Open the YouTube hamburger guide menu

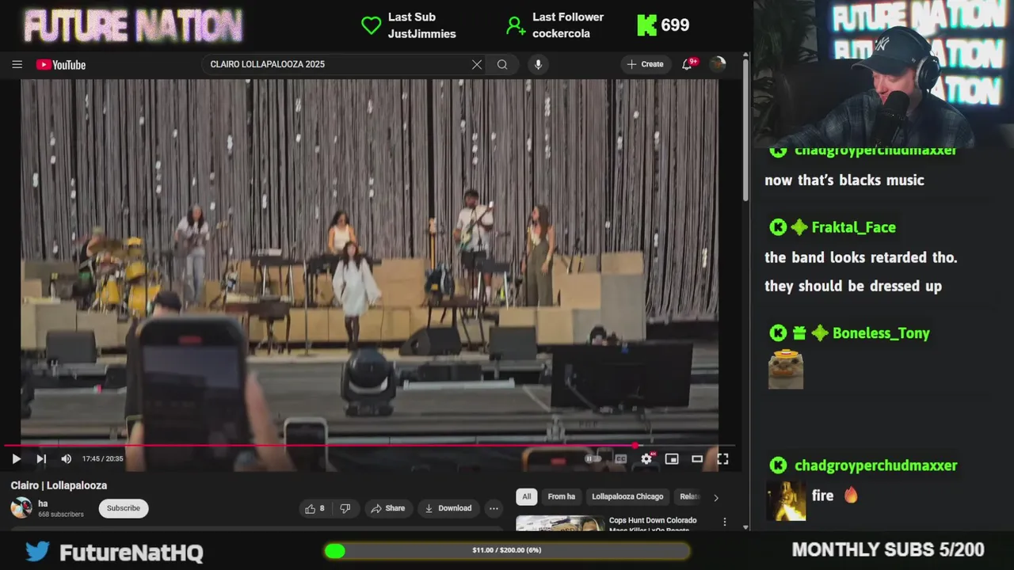[17, 64]
